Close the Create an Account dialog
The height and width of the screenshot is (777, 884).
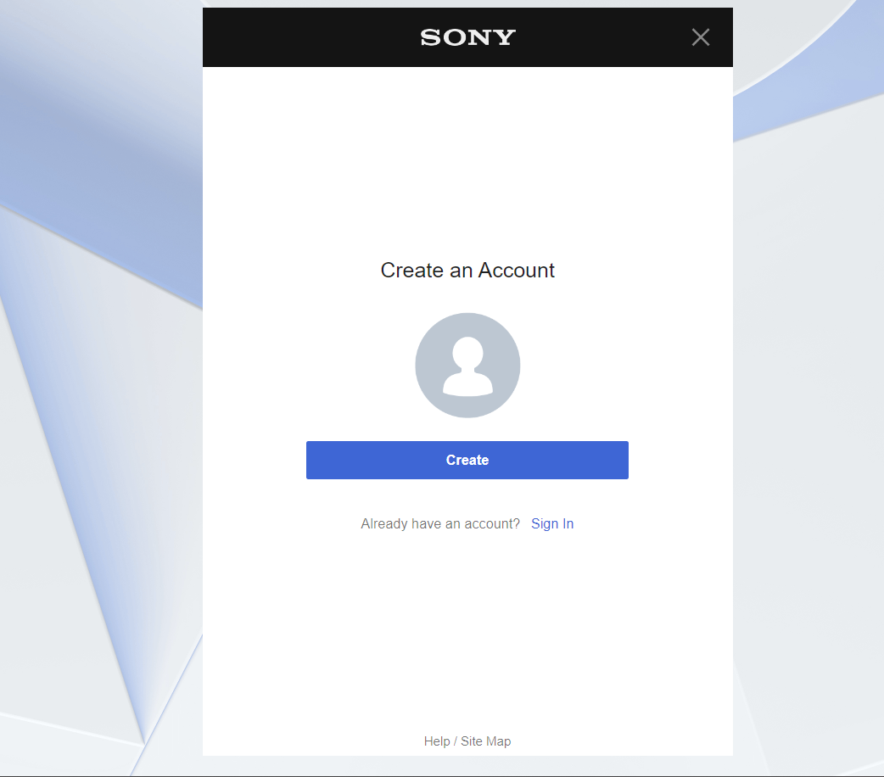coord(700,37)
